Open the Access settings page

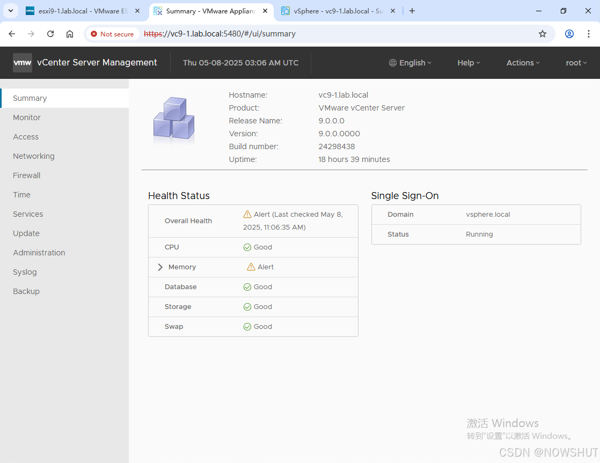click(x=64, y=137)
